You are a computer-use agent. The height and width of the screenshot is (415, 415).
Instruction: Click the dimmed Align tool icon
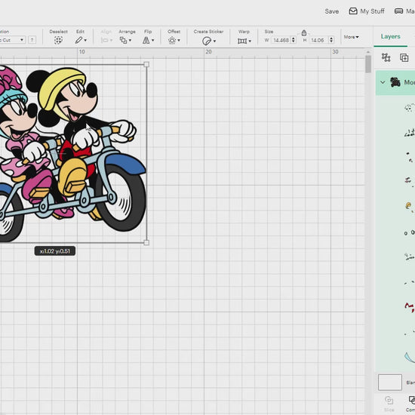[x=105, y=40]
